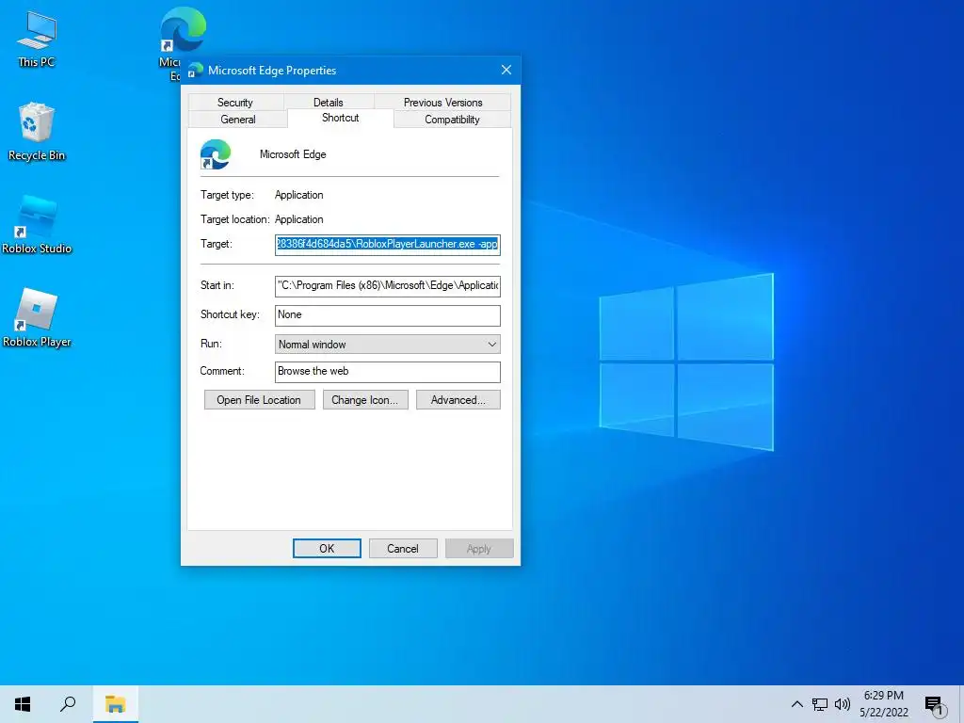
Task: Select the This PC desktop icon
Action: (37, 39)
